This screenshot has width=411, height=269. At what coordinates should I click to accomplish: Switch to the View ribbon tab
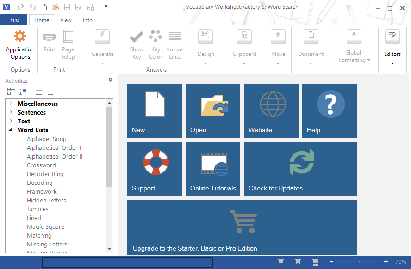(66, 20)
